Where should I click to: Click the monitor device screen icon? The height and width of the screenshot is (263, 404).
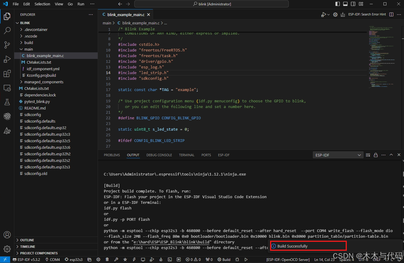click(143, 259)
